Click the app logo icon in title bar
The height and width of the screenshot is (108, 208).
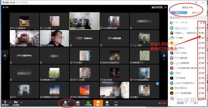pos(3,3)
